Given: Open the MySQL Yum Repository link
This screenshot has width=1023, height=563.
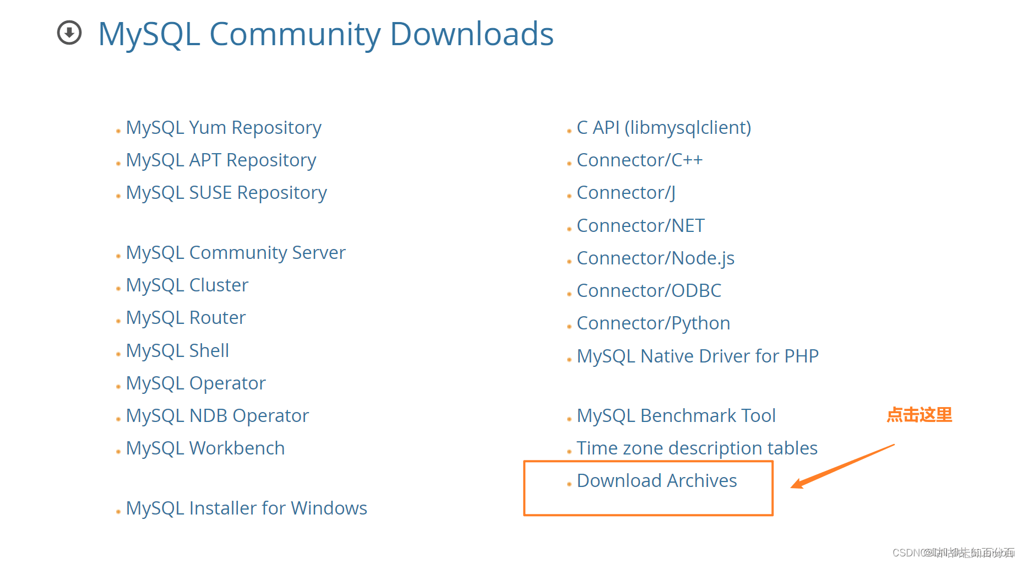Looking at the screenshot, I should (224, 128).
